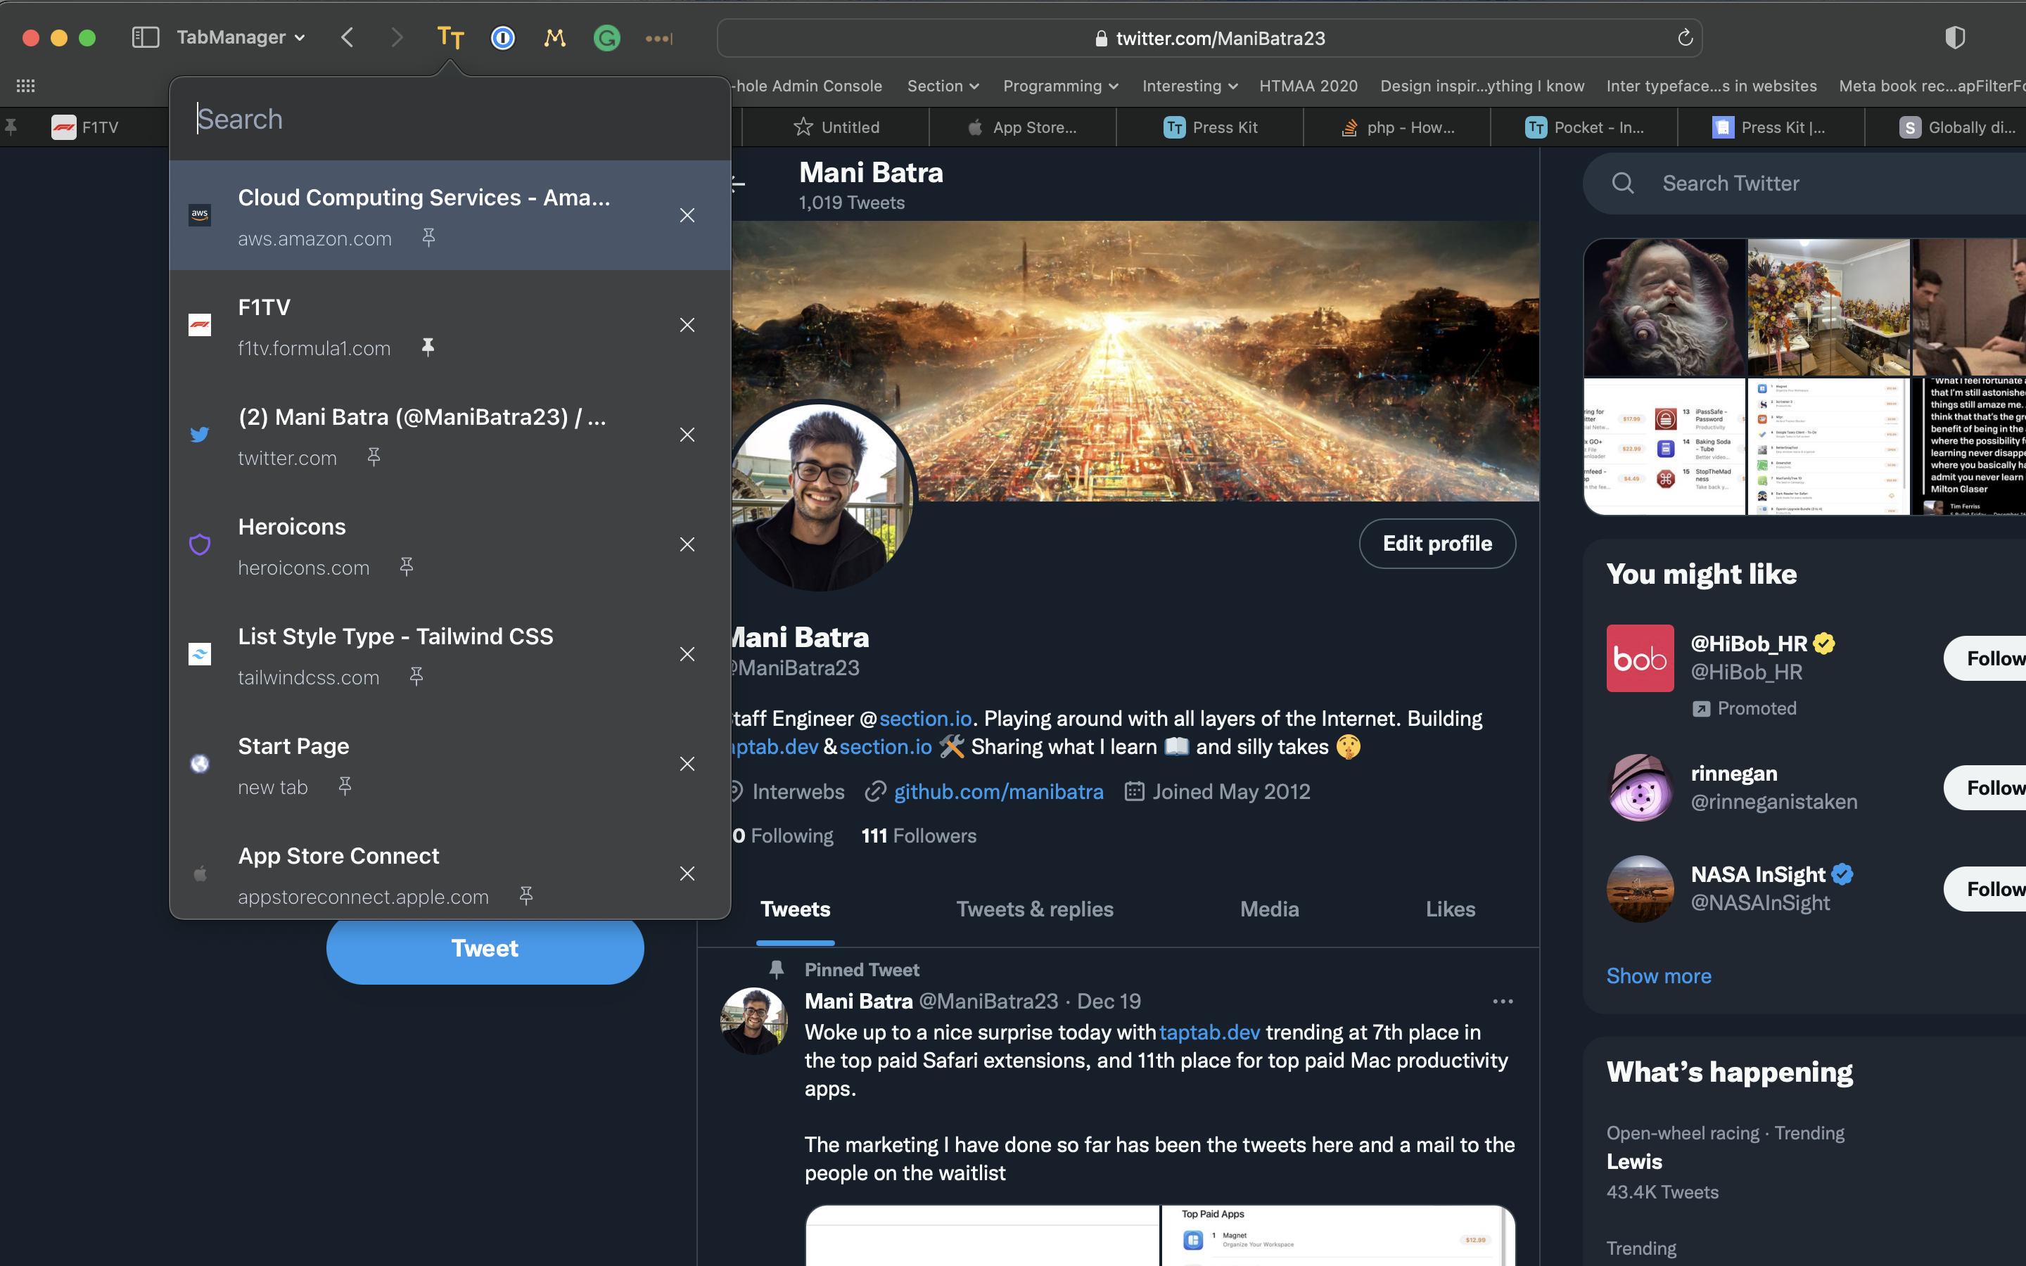
Task: Switch to the pinned F1TV browser tab
Action: [84, 127]
